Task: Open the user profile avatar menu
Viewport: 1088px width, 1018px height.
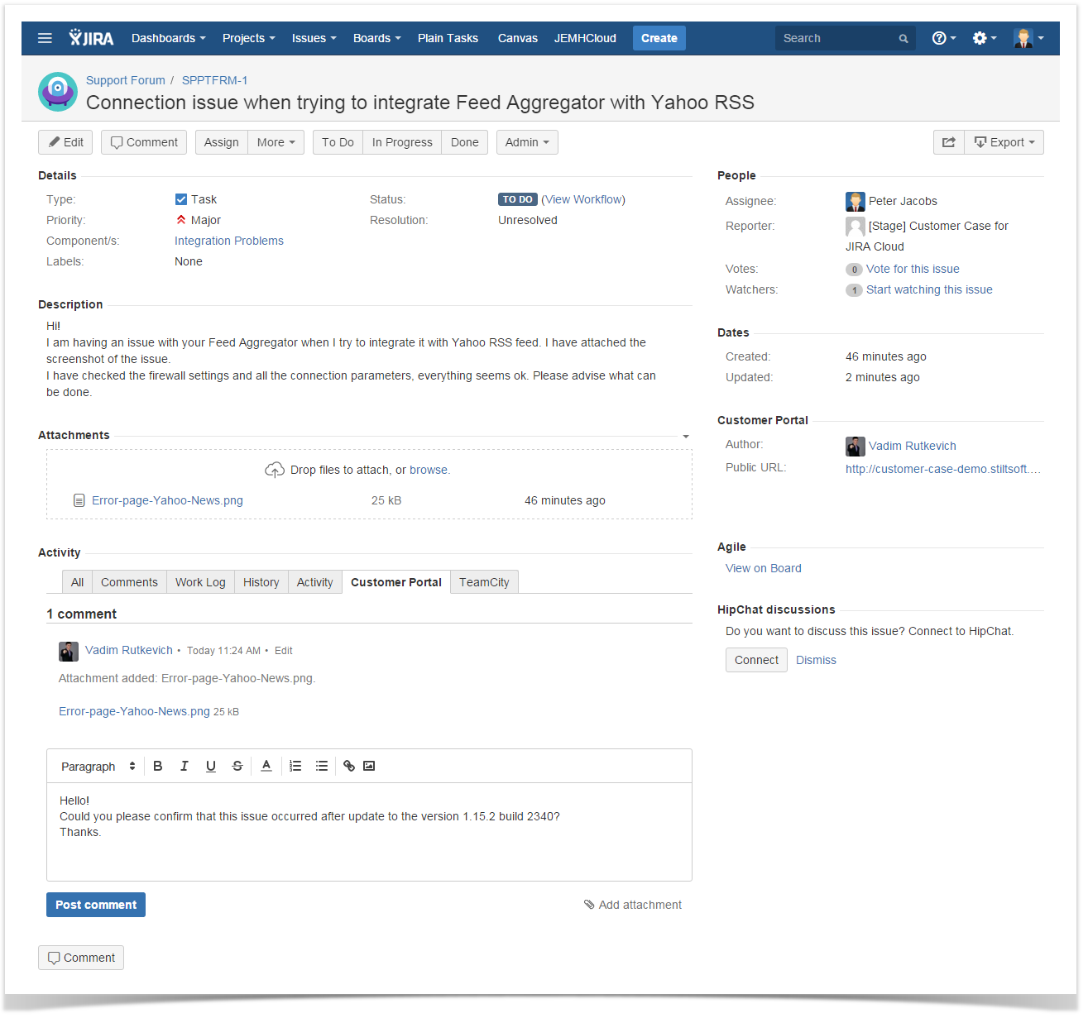Action: point(1028,38)
